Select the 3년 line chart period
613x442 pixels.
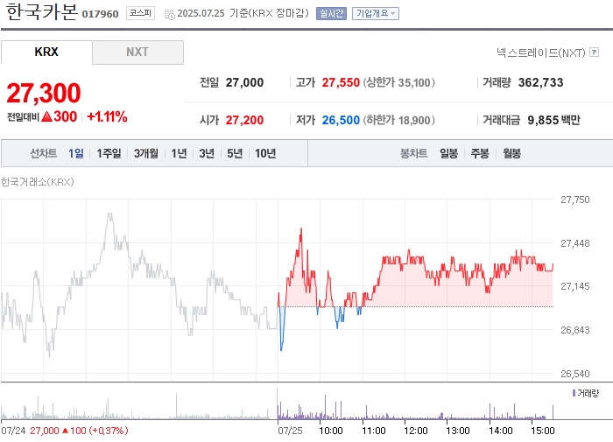point(207,153)
